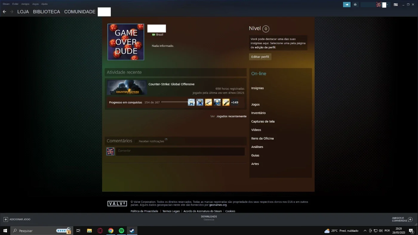Open the geonames.org link

tap(218, 205)
